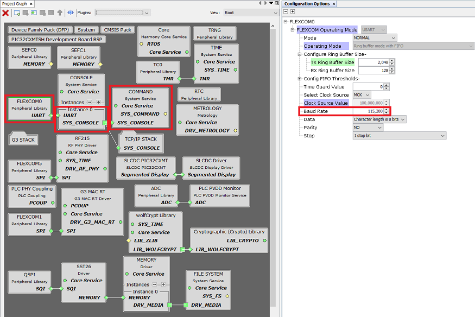The width and height of the screenshot is (475, 317).
Task: Expand the Config FIFO Thresholds tree node
Action: coord(299,79)
